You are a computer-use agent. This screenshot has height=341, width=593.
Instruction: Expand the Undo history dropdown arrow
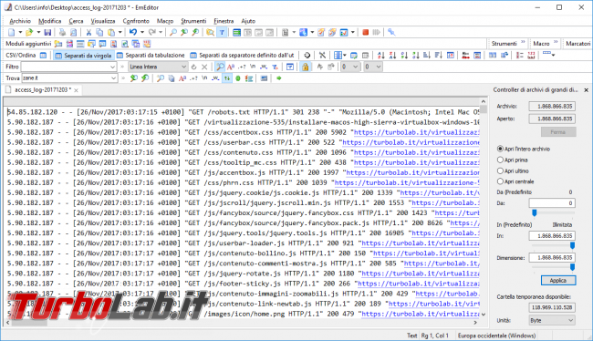(x=142, y=33)
